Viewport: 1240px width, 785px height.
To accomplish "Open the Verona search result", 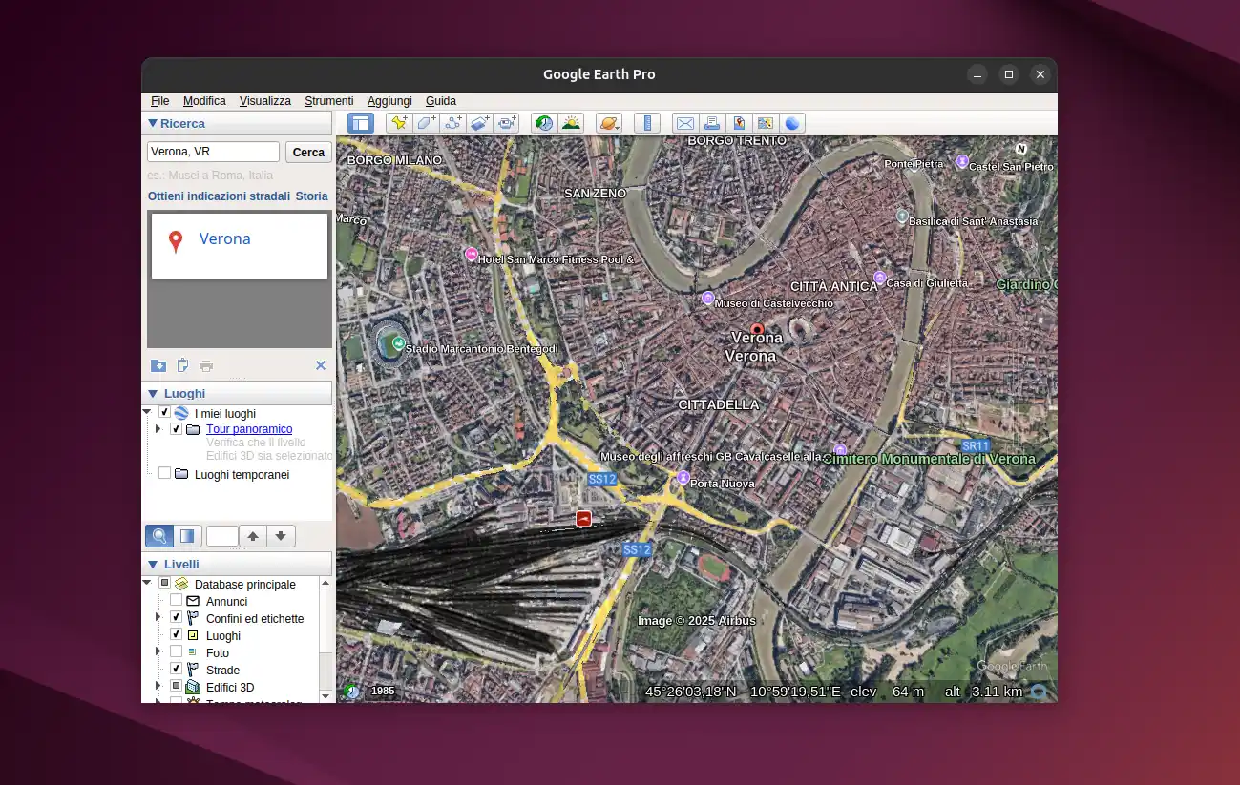I will point(225,239).
